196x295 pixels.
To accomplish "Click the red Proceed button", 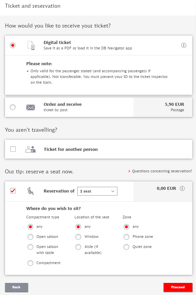I will (178, 287).
